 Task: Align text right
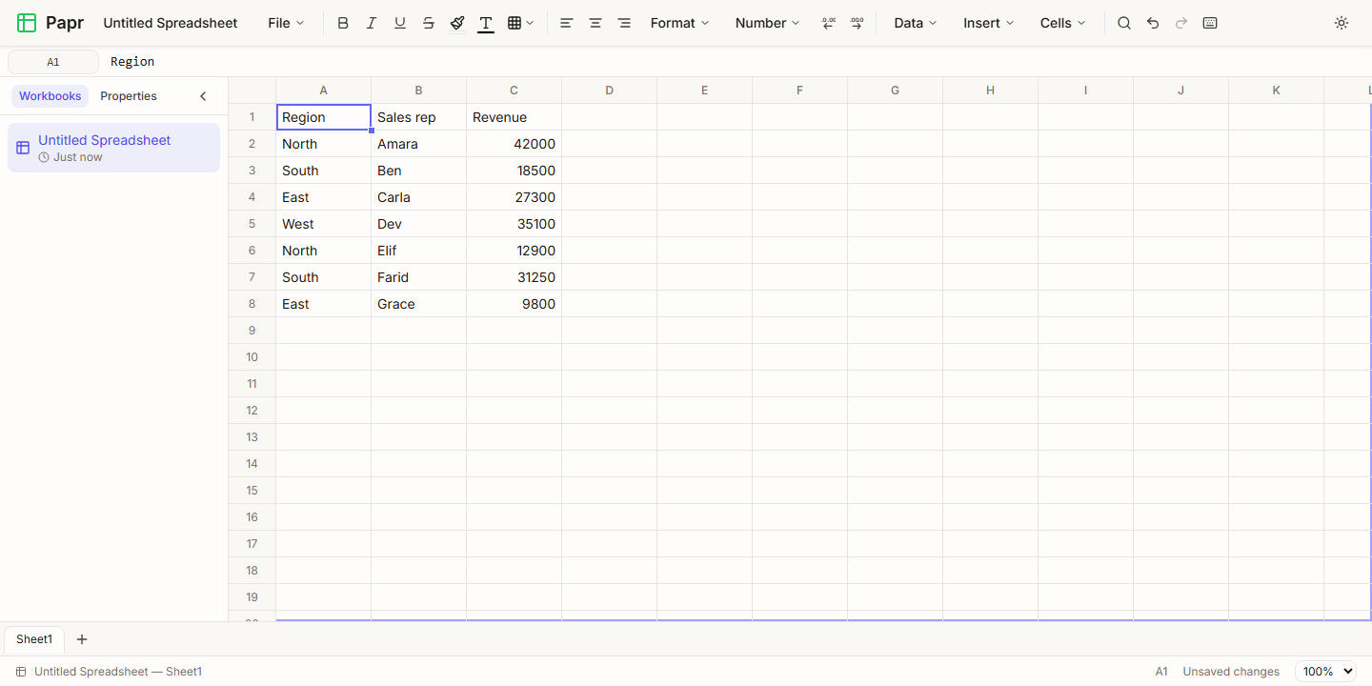(x=624, y=23)
